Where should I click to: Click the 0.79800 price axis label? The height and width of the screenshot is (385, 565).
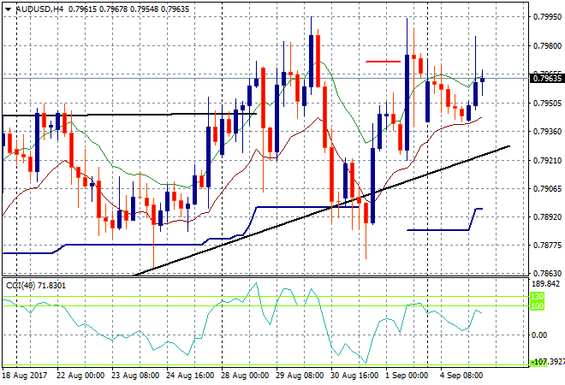click(x=547, y=46)
